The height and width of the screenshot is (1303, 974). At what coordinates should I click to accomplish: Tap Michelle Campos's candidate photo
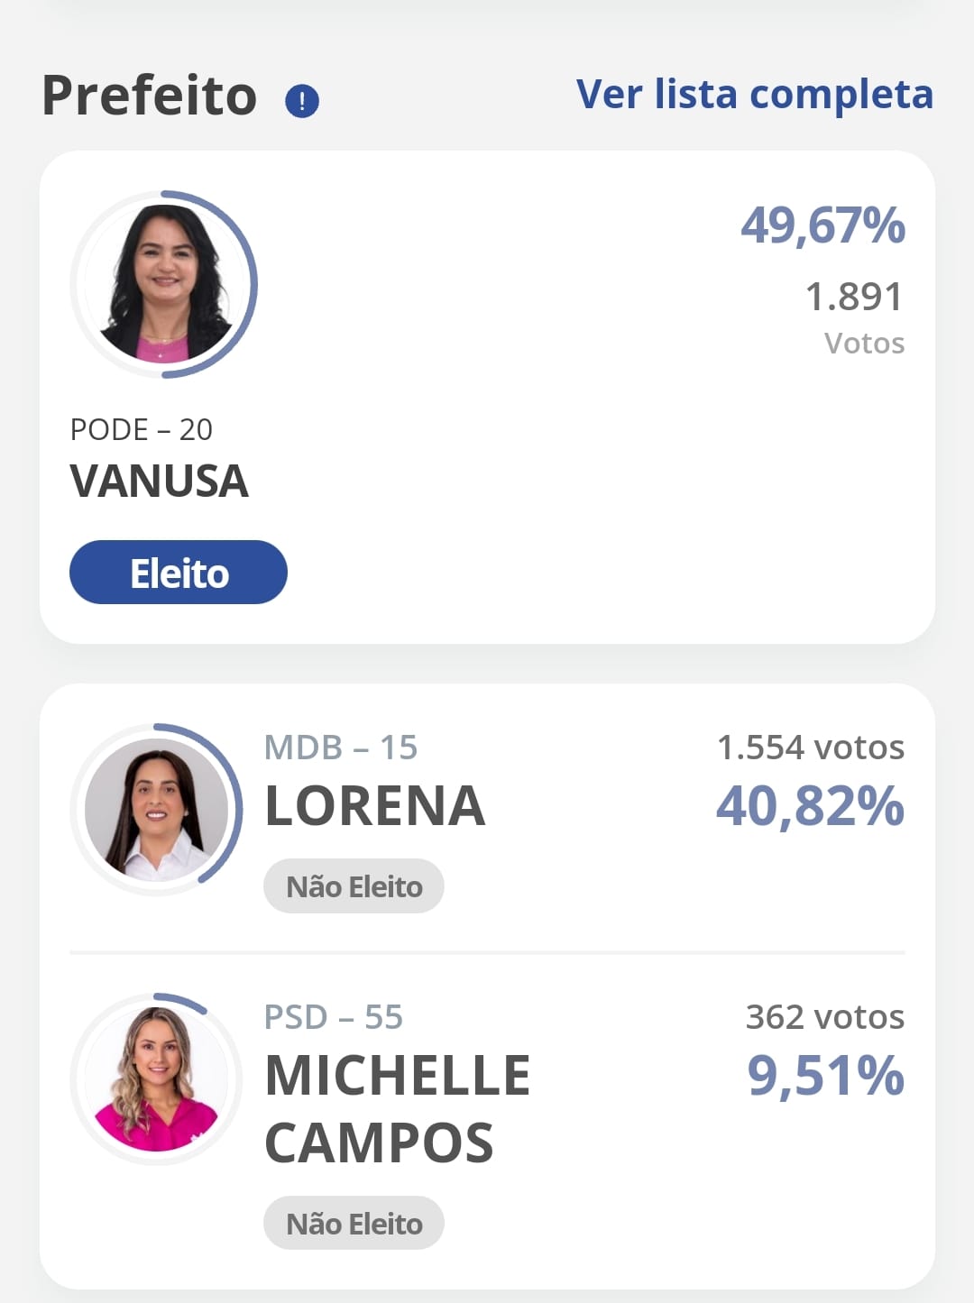click(x=157, y=1078)
